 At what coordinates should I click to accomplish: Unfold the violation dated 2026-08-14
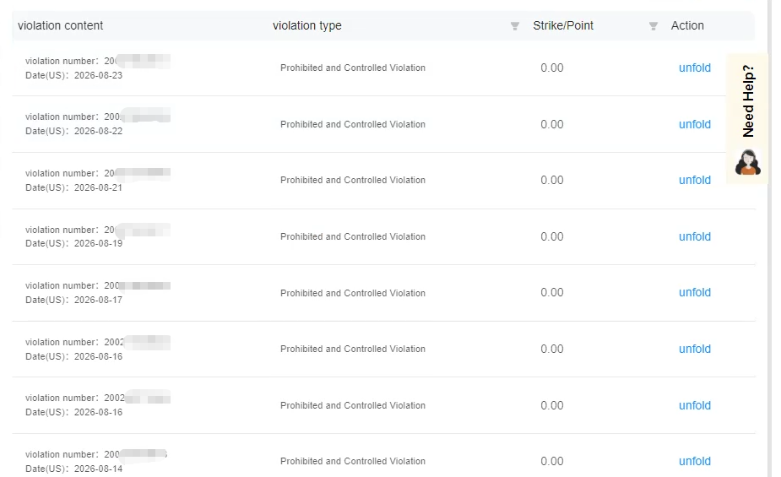[694, 461]
